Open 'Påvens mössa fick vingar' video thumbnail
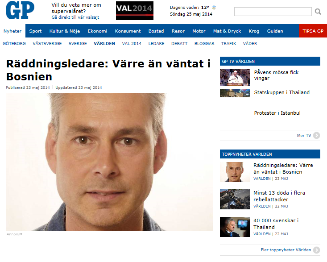Viewport: 327px width, 262px height. pyautogui.click(x=235, y=78)
